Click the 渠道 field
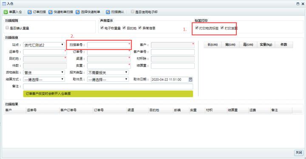The width and height of the screenshot is (306, 159). pos(109,59)
